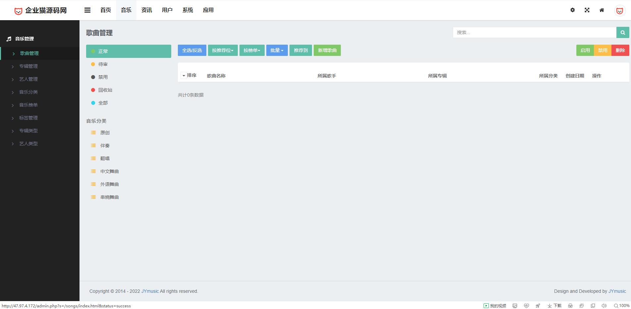631x309 pixels.
Task: Click list icon next to 中文舞曲
Action: coord(93,171)
